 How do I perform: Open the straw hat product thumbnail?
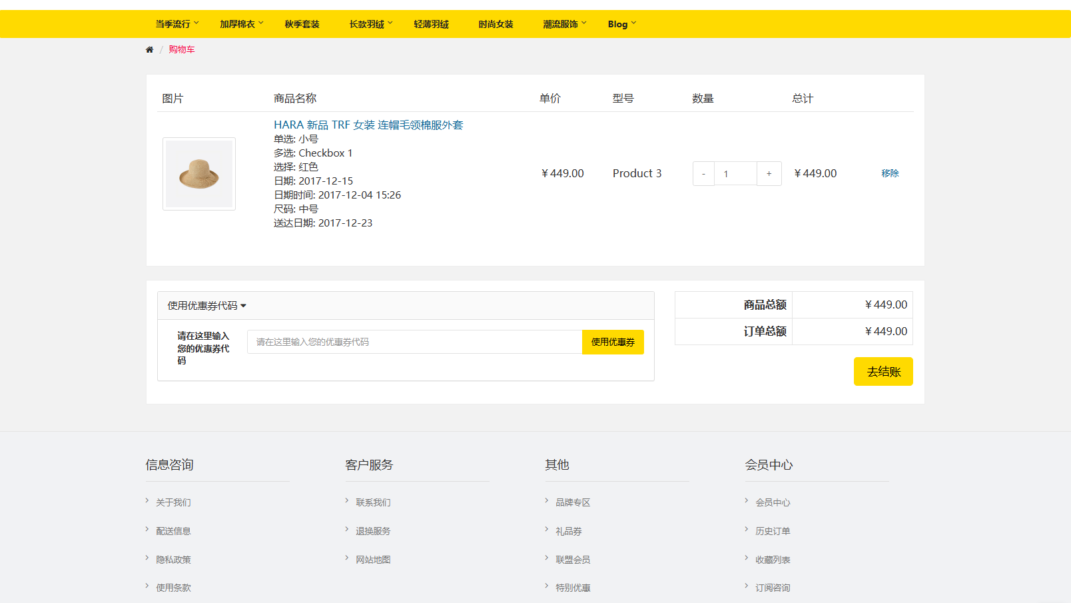(x=199, y=174)
